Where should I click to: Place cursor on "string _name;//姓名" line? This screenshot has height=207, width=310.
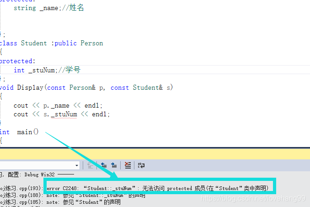point(49,8)
